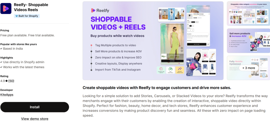This screenshot has height=121, width=270.
Task: Install the Reelfy app
Action: [35, 107]
